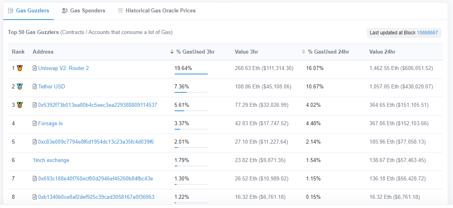453x208 pixels.
Task: Click the 4.48% 24hr gas percentage
Action: 313,123
